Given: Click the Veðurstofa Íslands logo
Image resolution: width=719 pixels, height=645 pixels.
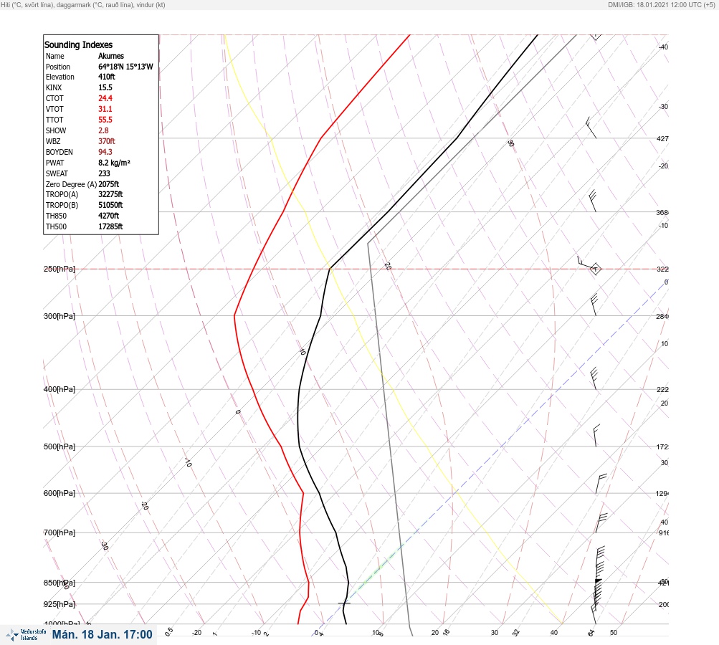Looking at the screenshot, I should pyautogui.click(x=26, y=635).
